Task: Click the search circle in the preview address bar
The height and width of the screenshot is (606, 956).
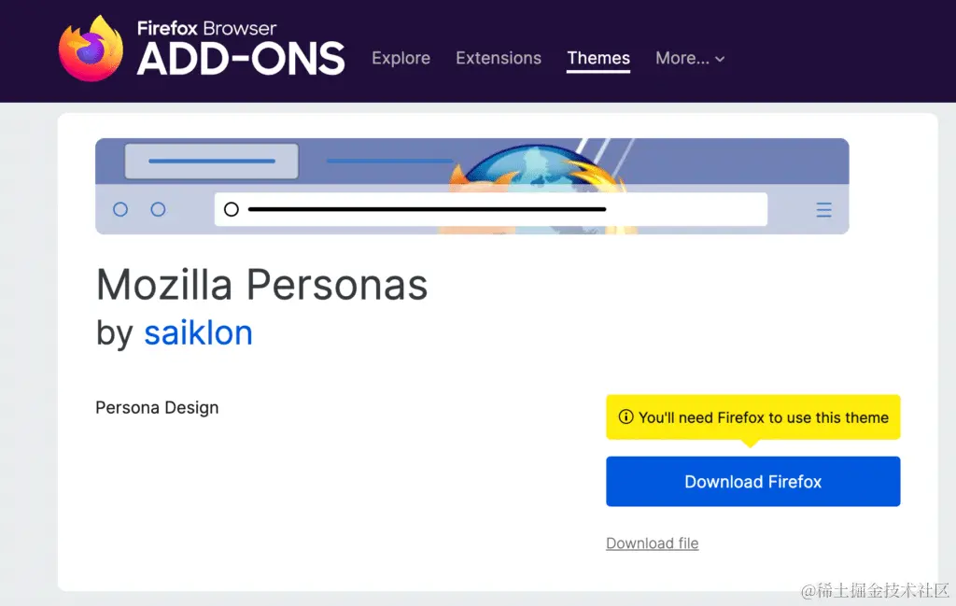Action: (232, 209)
